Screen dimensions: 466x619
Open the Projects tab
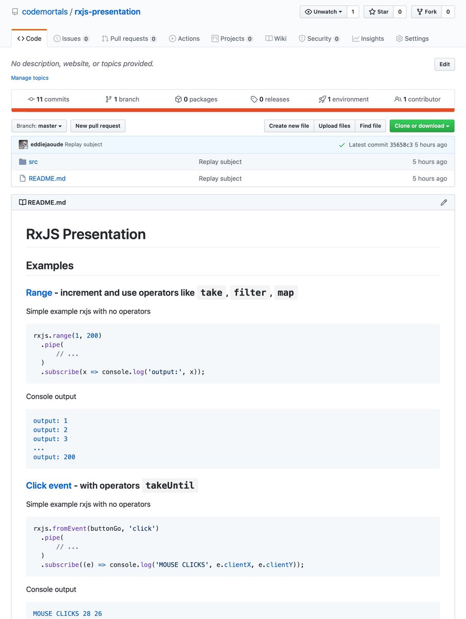point(232,39)
